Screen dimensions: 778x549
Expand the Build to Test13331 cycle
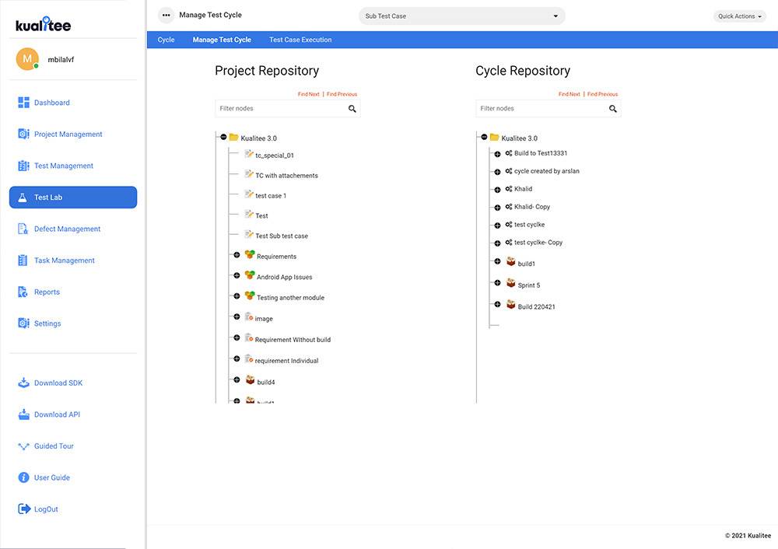pos(497,154)
